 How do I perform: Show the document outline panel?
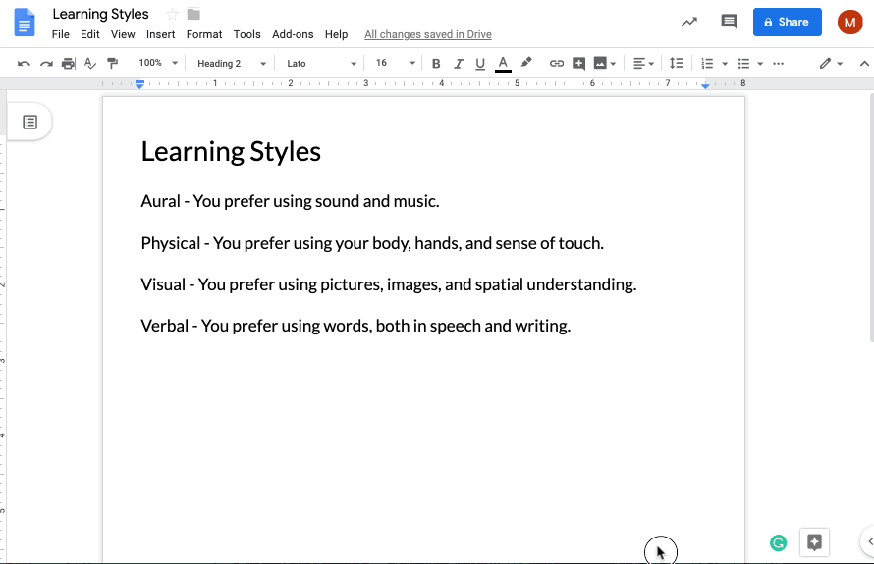pos(30,123)
